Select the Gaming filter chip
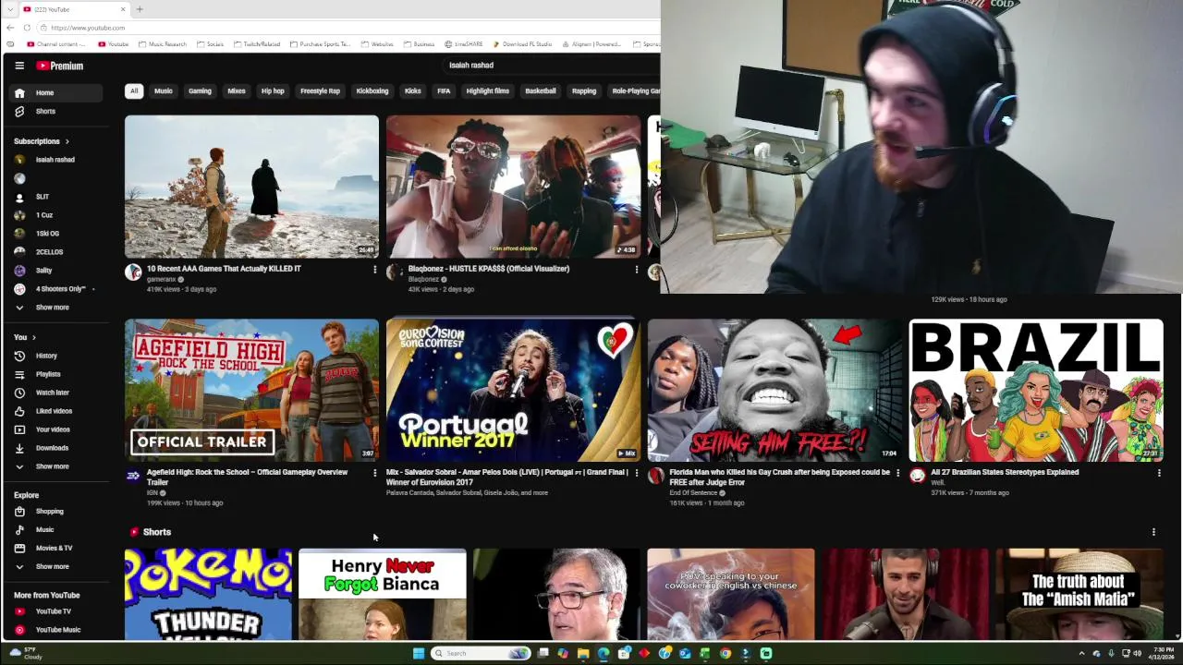The width and height of the screenshot is (1183, 665). [x=200, y=91]
